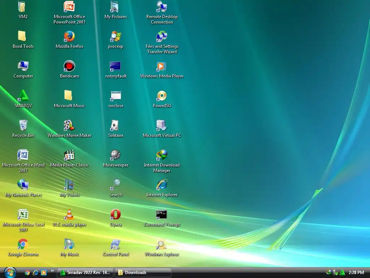The height and width of the screenshot is (278, 370).
Task: Click the taskbar clock showing 2:28 PM
Action: pos(356,273)
